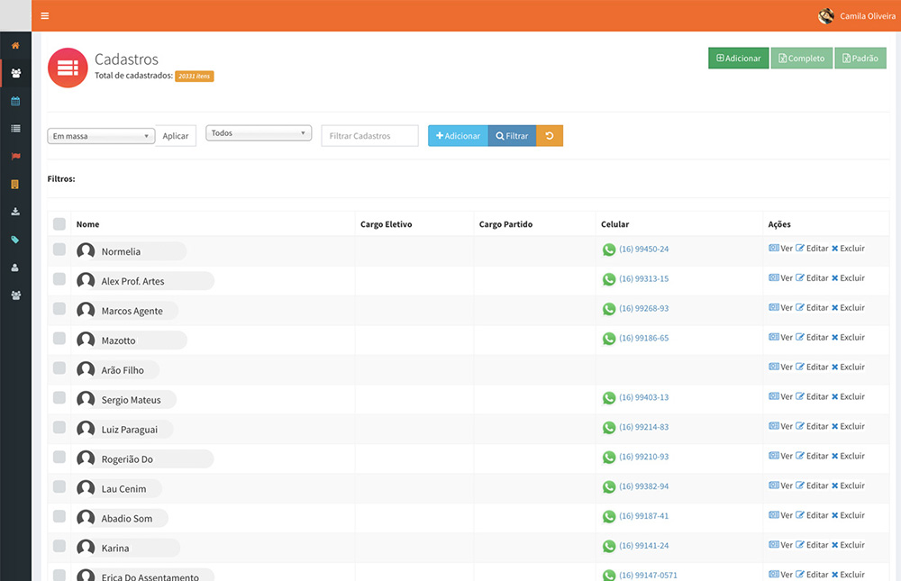Screen dimensions: 901x581
Task: Click the red flag sidebar icon
Action: 15,157
